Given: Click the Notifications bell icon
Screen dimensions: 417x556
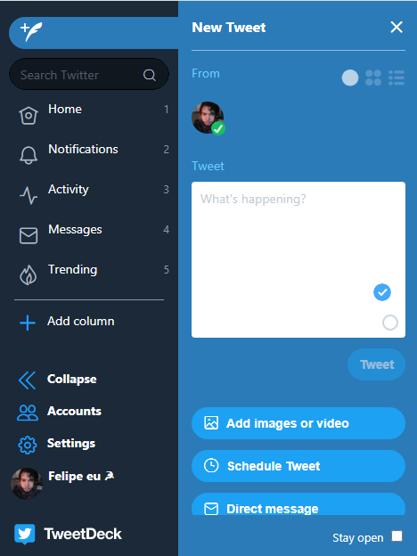Looking at the screenshot, I should (x=29, y=155).
